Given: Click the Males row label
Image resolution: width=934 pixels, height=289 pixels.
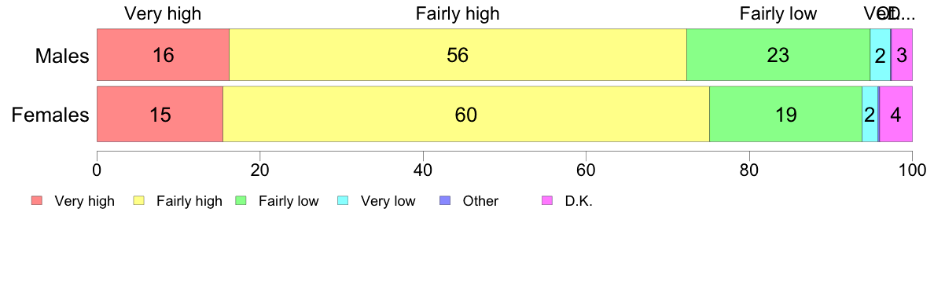Looking at the screenshot, I should pyautogui.click(x=62, y=56).
